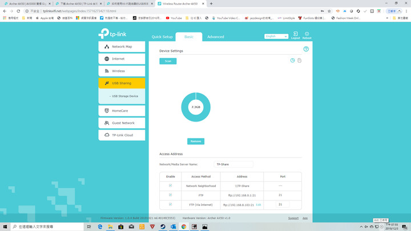Viewport: 411px width, 231px height.
Task: Click the key icon in the address bar
Action: [x=322, y=11]
